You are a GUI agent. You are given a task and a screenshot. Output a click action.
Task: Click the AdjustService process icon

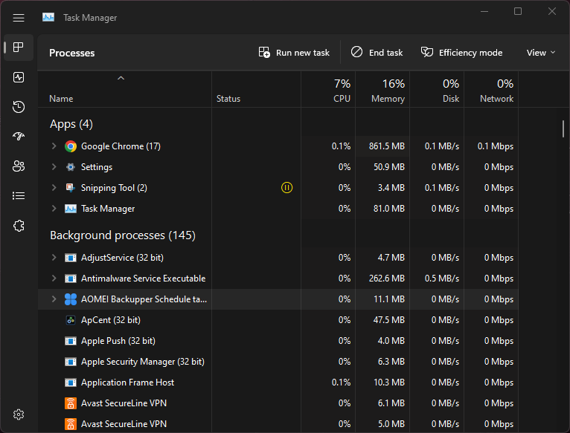pos(71,258)
